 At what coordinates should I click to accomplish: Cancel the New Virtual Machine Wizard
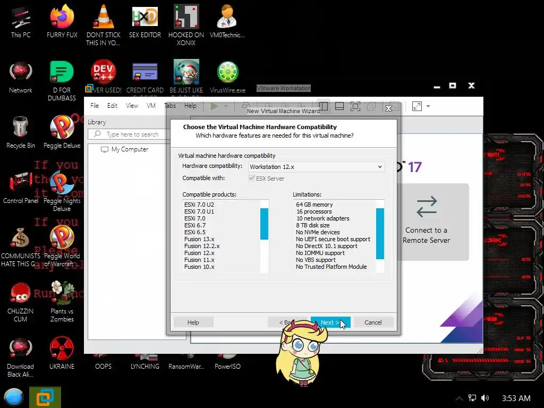click(x=373, y=322)
